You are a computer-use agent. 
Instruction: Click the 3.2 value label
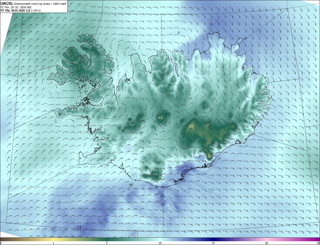pos(209,157)
